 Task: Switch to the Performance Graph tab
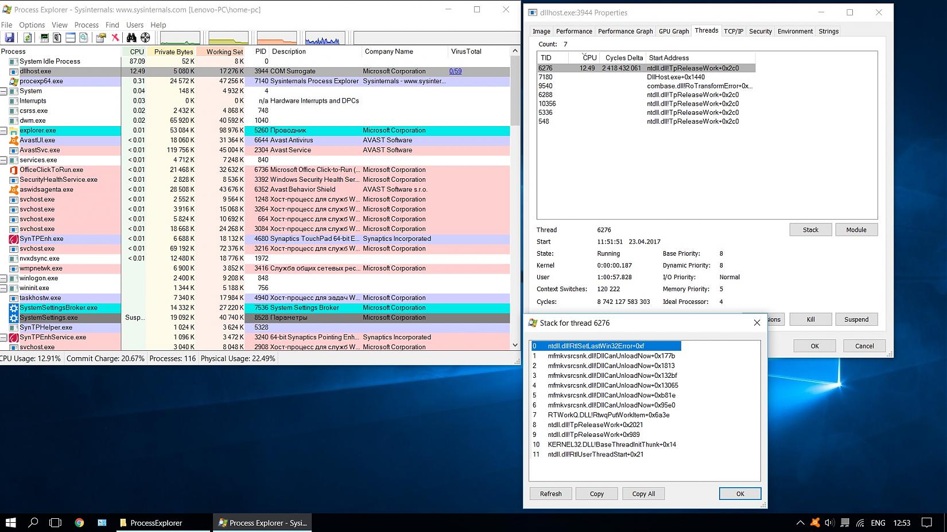[x=625, y=32]
